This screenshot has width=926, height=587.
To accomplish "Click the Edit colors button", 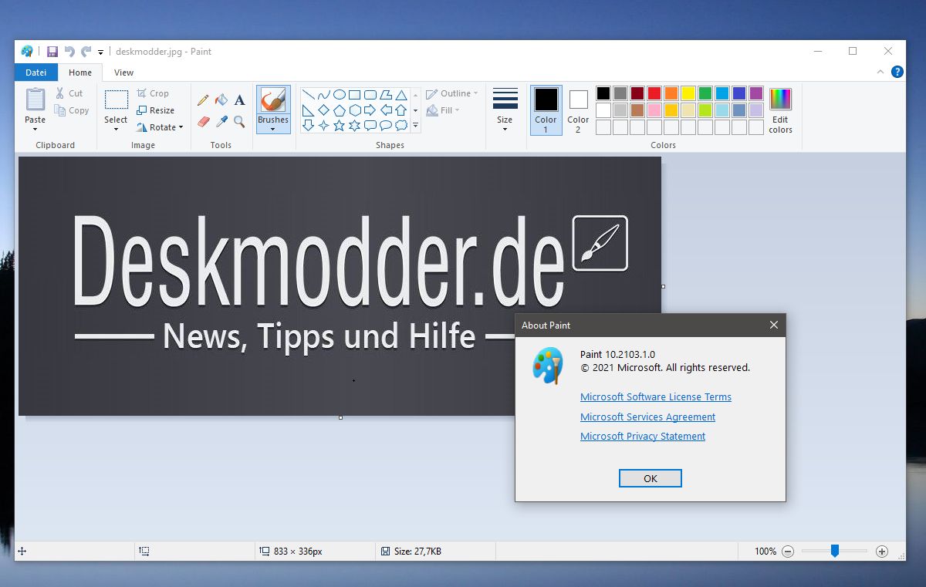I will pyautogui.click(x=780, y=110).
